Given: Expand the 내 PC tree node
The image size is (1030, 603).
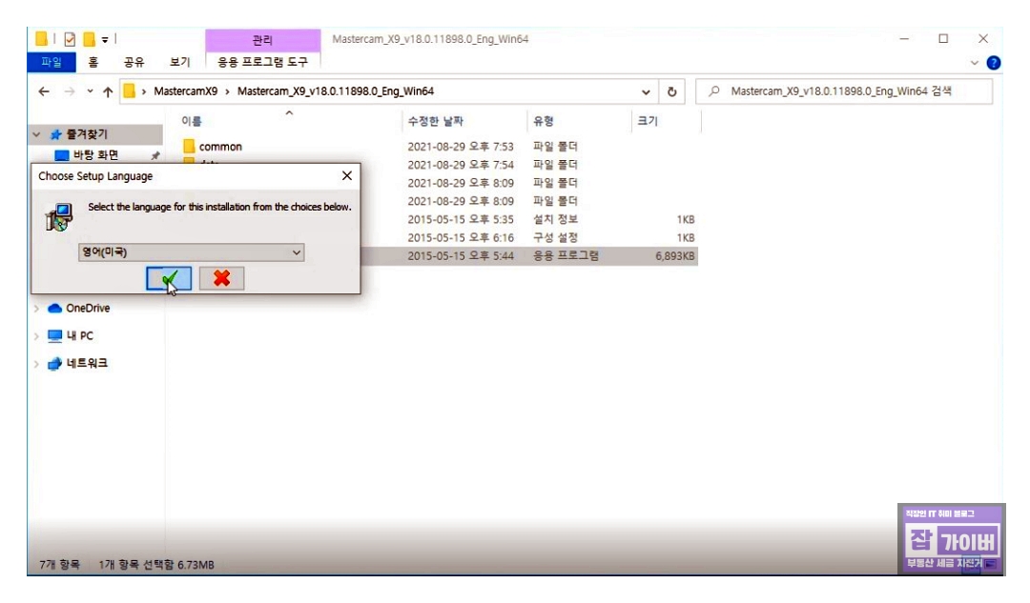Looking at the screenshot, I should (36, 336).
